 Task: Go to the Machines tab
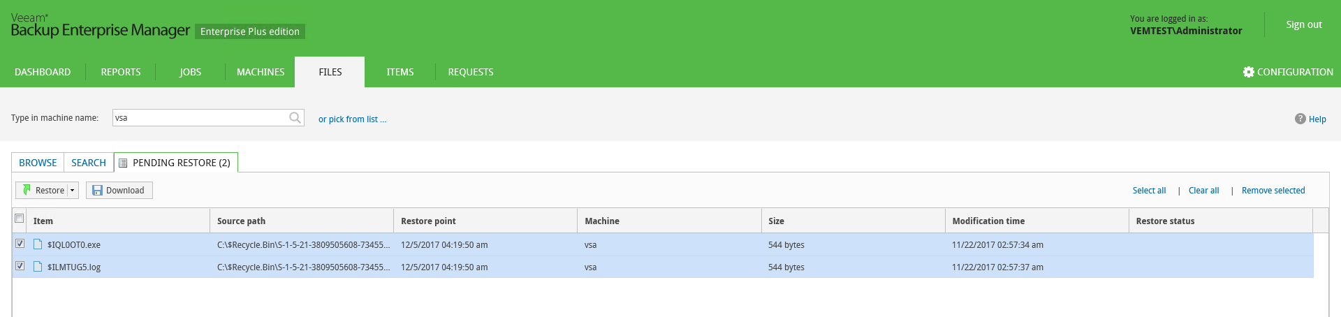pyautogui.click(x=261, y=72)
